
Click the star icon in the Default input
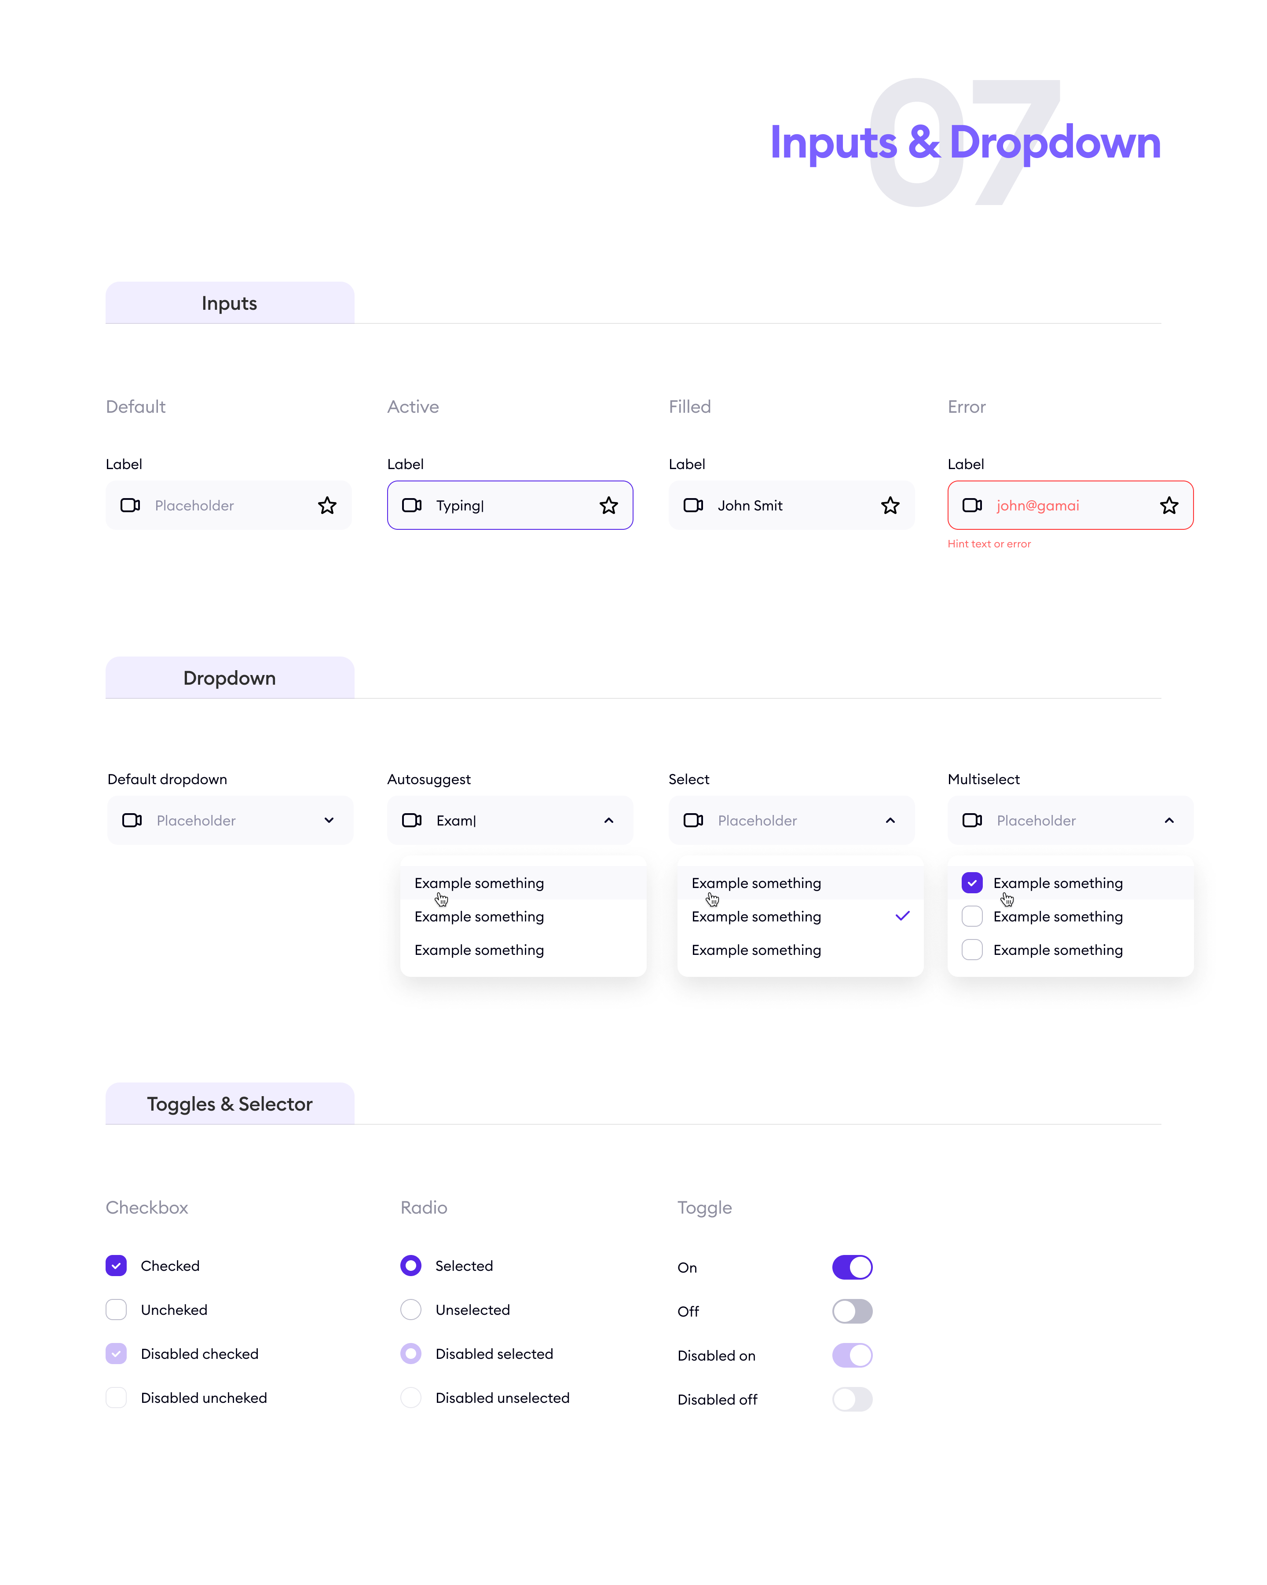pos(327,505)
